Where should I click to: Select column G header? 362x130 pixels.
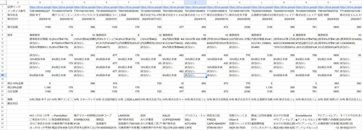151,2
